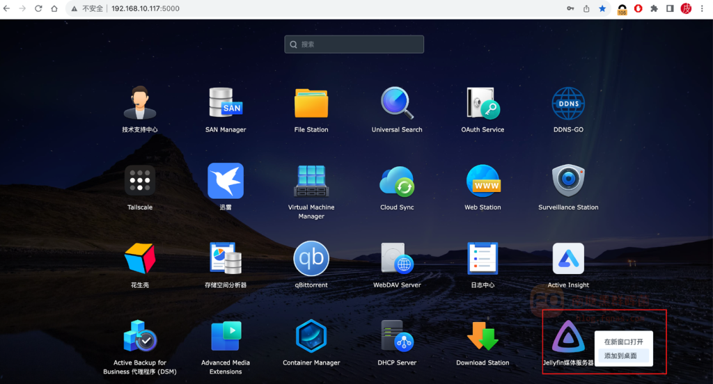Click the 搜索 search field
This screenshot has height=384, width=713.
click(354, 45)
